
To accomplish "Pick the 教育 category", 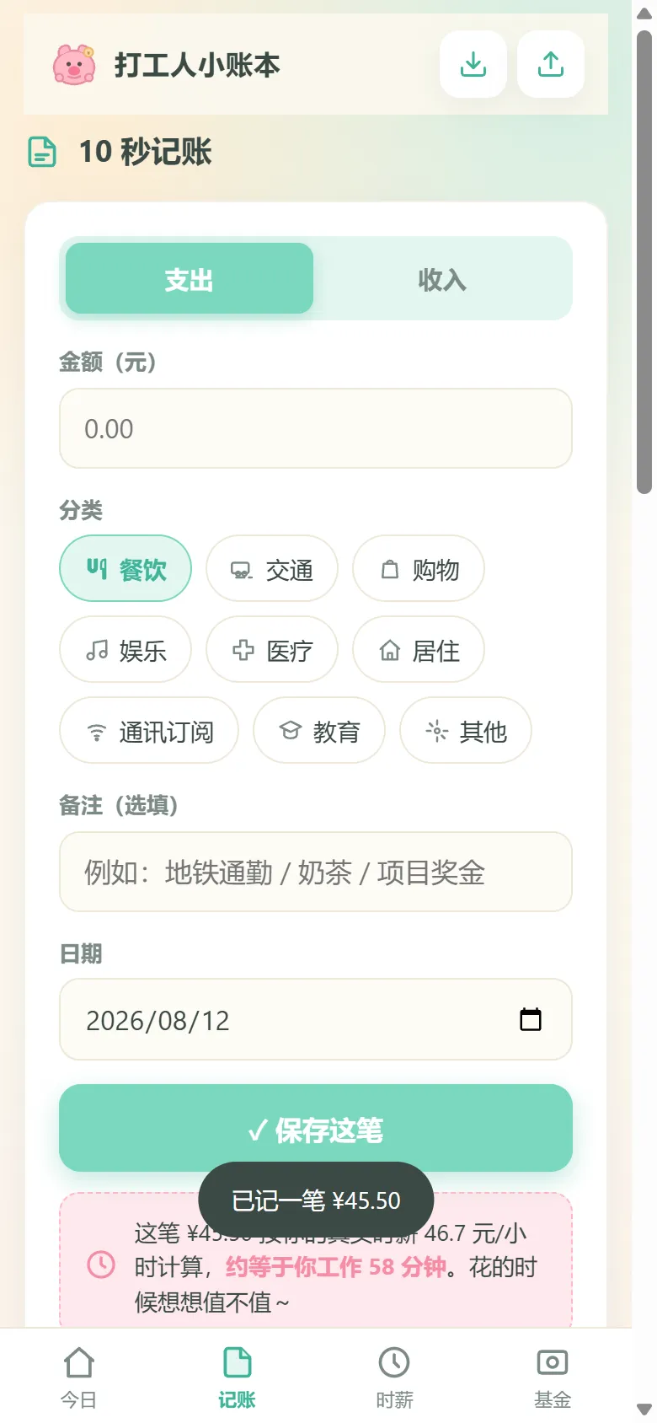I will 319,731.
